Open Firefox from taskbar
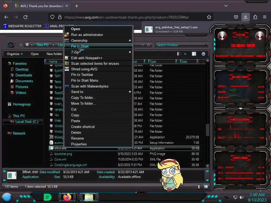Viewport: 271px width, 203px height. pyautogui.click(x=67, y=197)
